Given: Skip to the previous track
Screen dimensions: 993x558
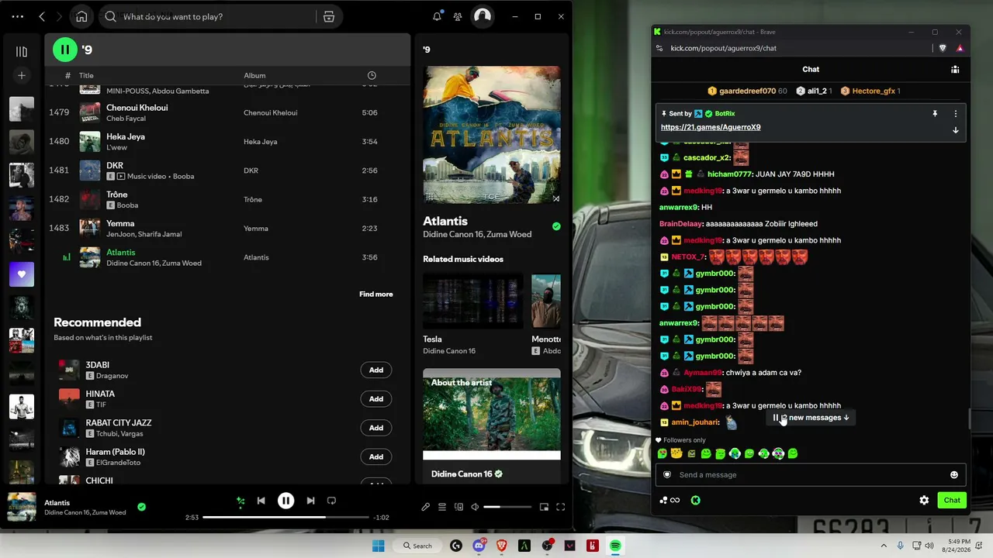Looking at the screenshot, I should 261,501.
